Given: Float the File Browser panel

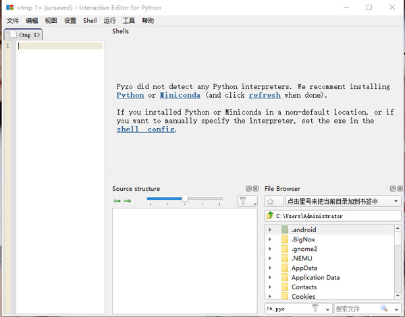Looking at the screenshot, I should (393, 189).
